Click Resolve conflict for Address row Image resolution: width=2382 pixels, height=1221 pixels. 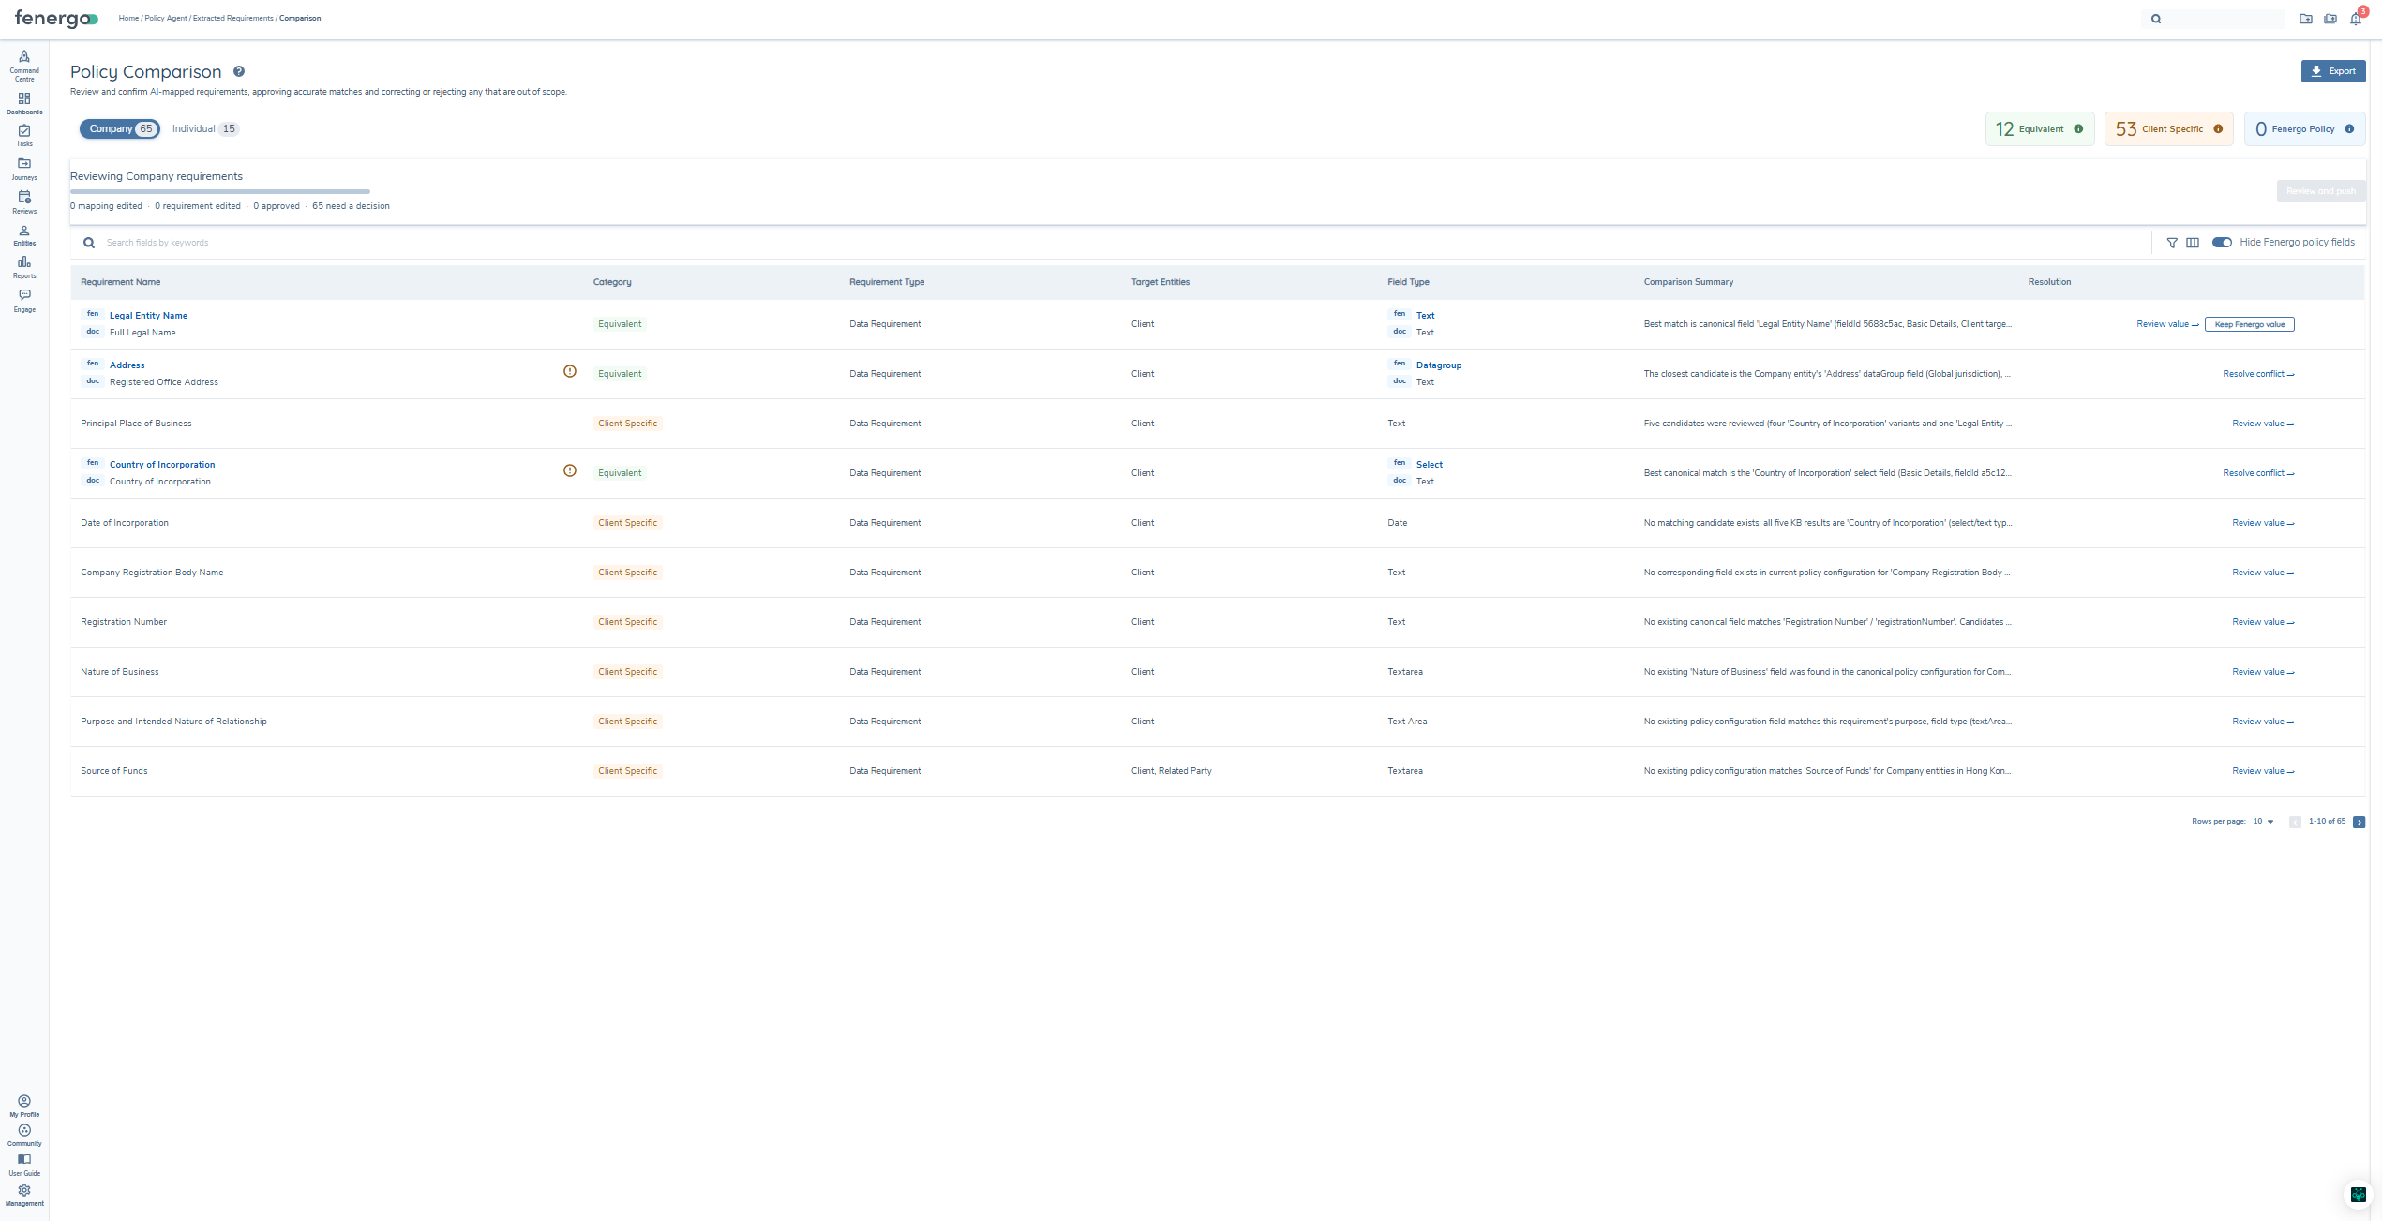2258,374
